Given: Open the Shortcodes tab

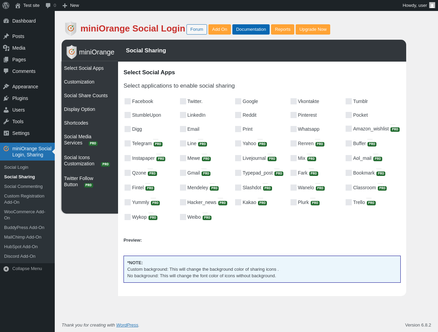Looking at the screenshot, I should click(90, 123).
